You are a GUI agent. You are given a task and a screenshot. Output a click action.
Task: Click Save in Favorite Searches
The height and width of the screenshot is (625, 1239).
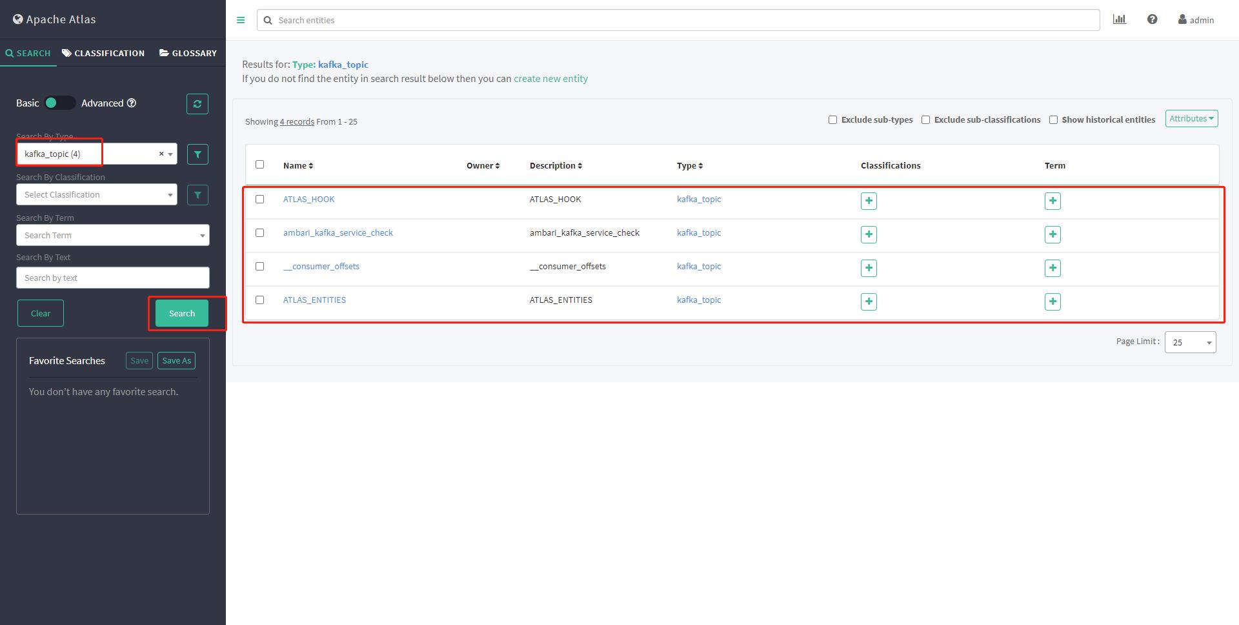(x=139, y=361)
